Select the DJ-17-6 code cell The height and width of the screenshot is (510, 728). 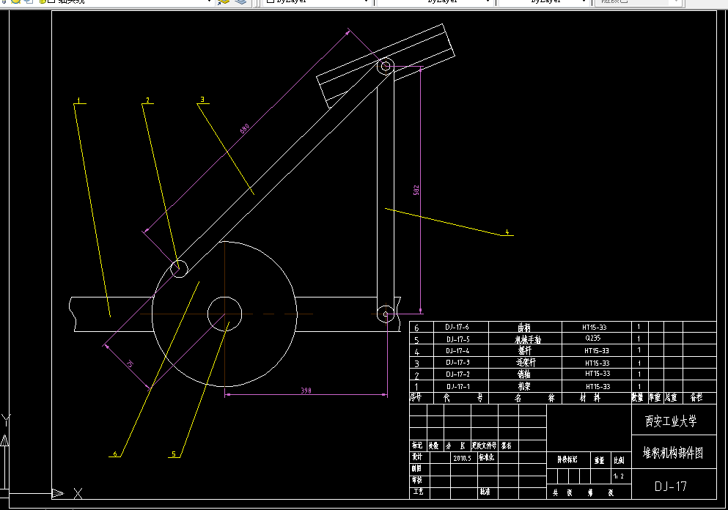[x=457, y=327]
